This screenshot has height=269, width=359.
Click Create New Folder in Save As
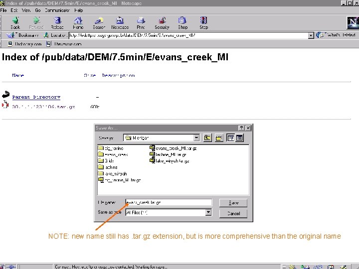tap(219, 137)
